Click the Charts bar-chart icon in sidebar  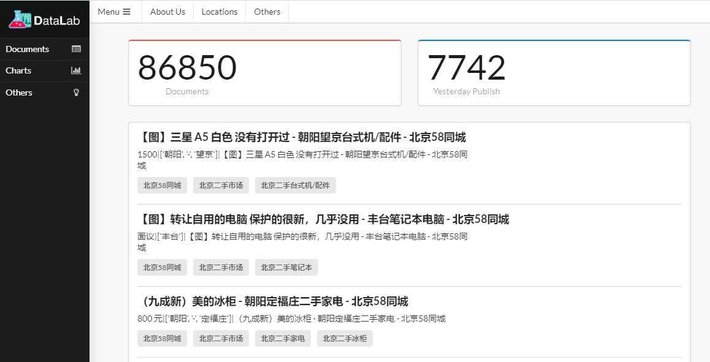coord(76,70)
